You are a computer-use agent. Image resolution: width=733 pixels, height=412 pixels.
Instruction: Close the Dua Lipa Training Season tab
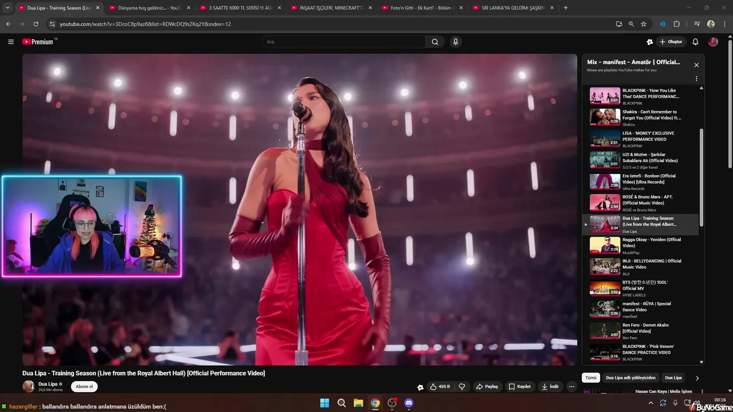(97, 8)
